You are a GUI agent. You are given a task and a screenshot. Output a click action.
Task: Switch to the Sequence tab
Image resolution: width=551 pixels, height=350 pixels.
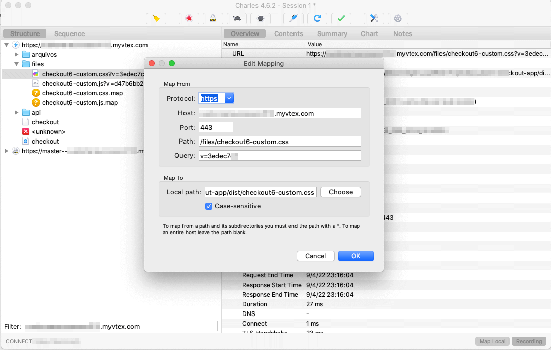click(69, 34)
